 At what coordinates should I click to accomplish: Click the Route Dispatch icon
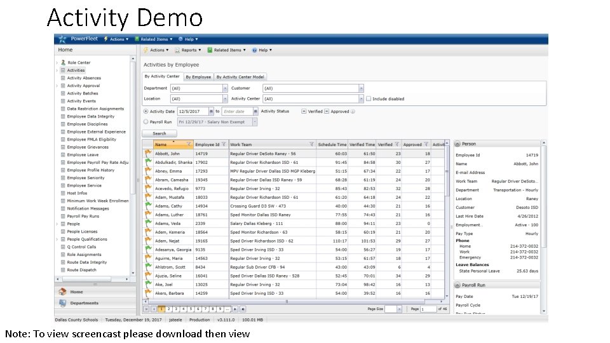(63, 270)
